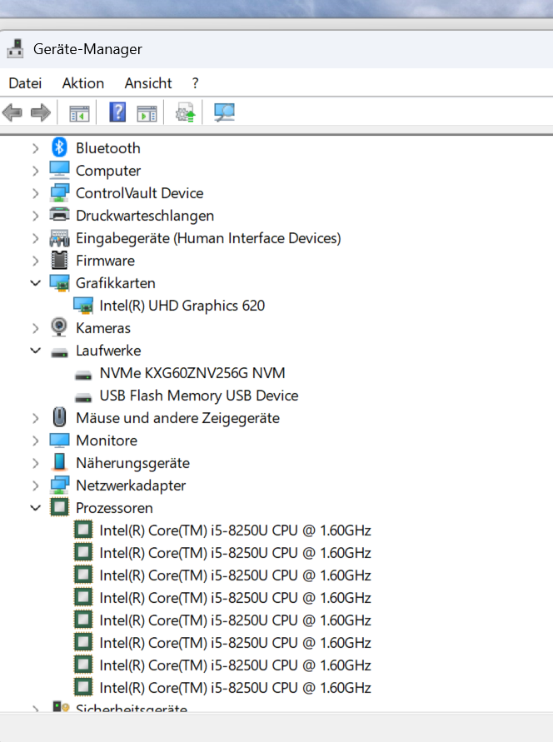Open the Aktion menu
553x742 pixels.
pos(82,83)
